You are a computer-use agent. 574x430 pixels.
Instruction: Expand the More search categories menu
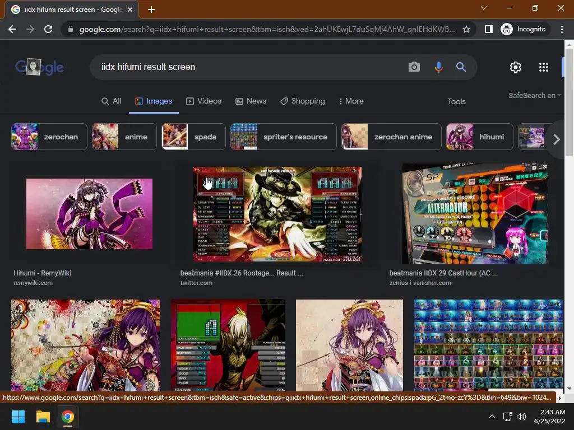pos(351,101)
